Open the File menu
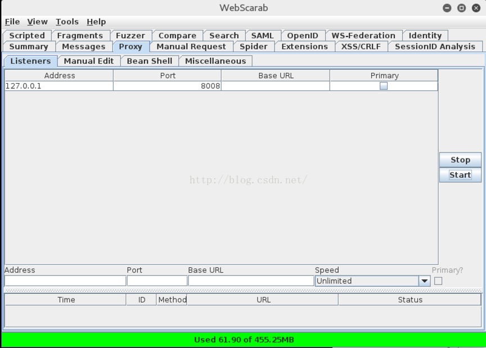The image size is (486, 348). tap(12, 22)
